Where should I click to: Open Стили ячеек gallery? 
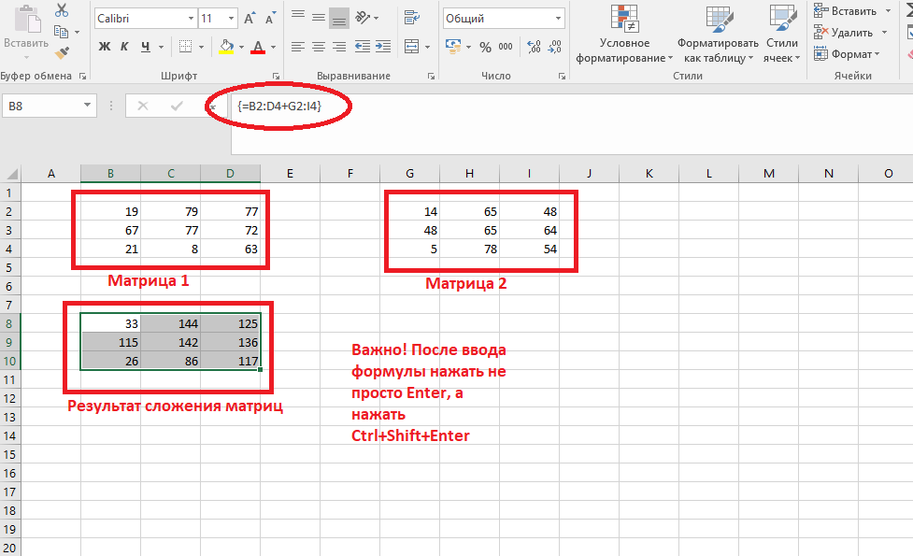click(782, 34)
